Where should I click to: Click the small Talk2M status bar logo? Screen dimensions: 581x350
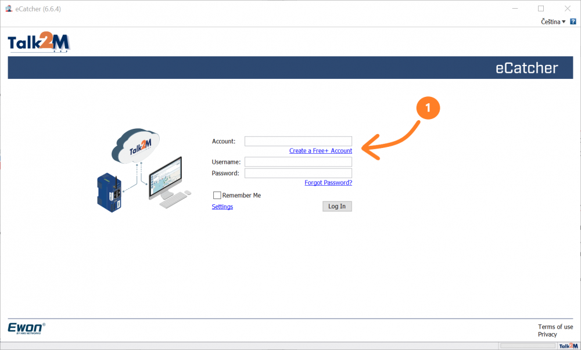(568, 346)
